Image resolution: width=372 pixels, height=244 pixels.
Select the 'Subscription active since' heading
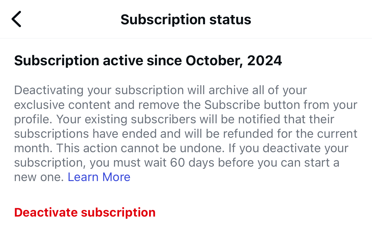tap(98, 61)
